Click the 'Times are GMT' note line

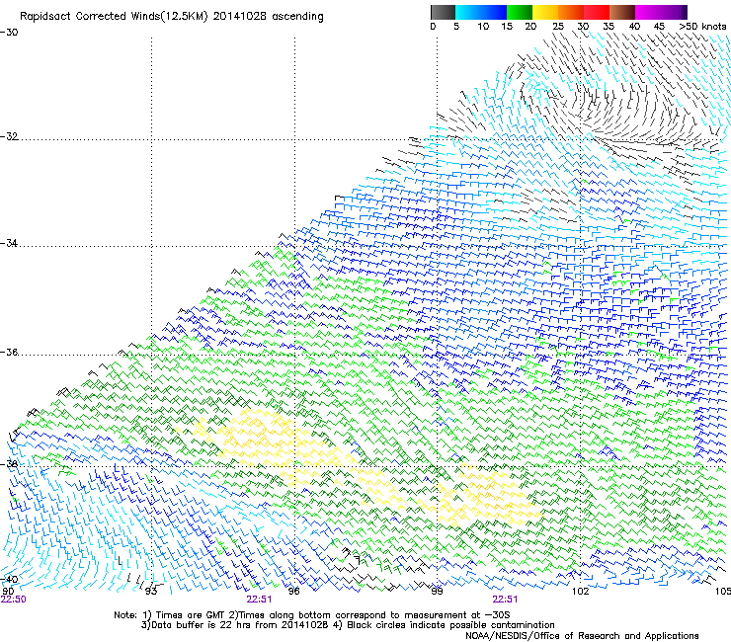pyautogui.click(x=312, y=615)
